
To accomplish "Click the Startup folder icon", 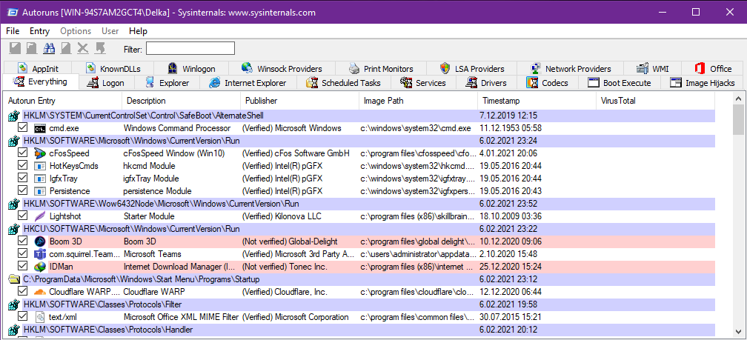I will [14, 279].
